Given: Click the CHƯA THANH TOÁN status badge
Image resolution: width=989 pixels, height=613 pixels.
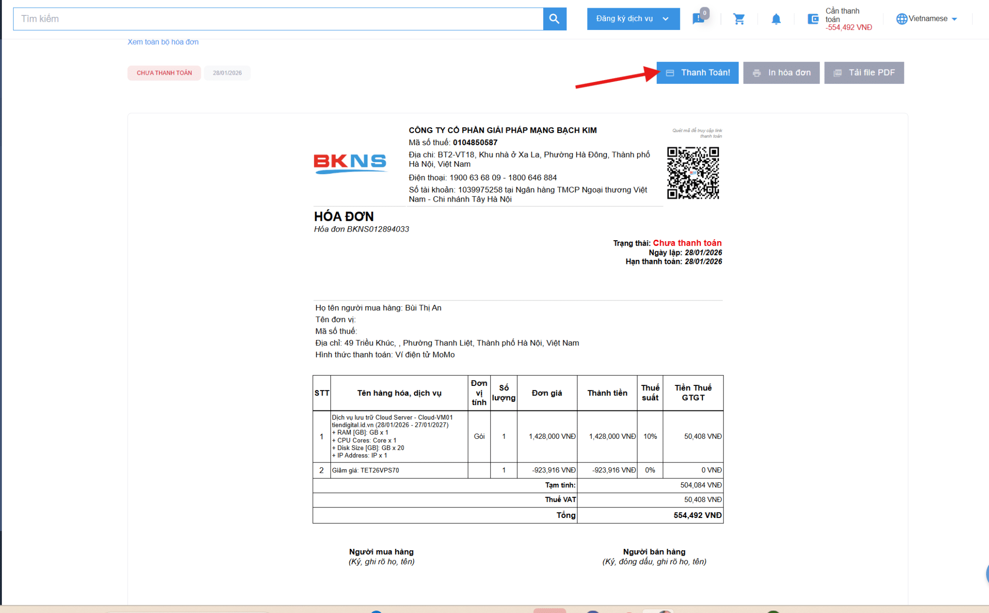Looking at the screenshot, I should point(164,73).
